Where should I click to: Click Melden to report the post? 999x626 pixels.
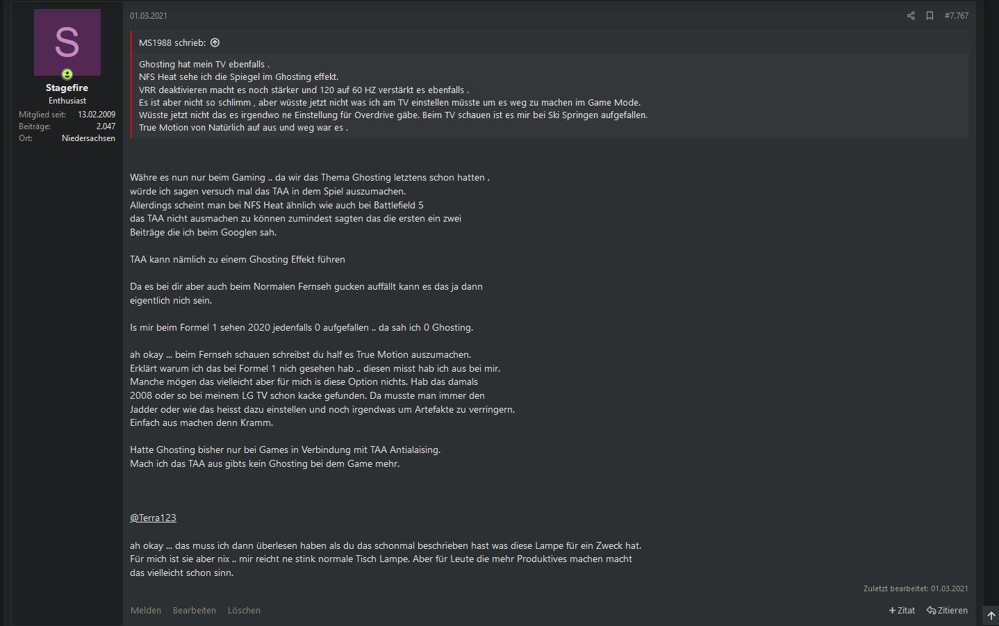pyautogui.click(x=146, y=610)
